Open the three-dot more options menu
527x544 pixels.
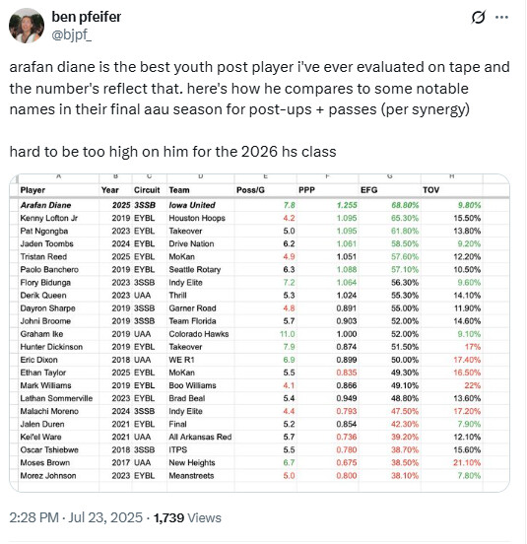pyautogui.click(x=501, y=17)
